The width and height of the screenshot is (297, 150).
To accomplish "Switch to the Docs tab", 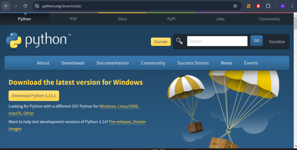I will coord(122,19).
